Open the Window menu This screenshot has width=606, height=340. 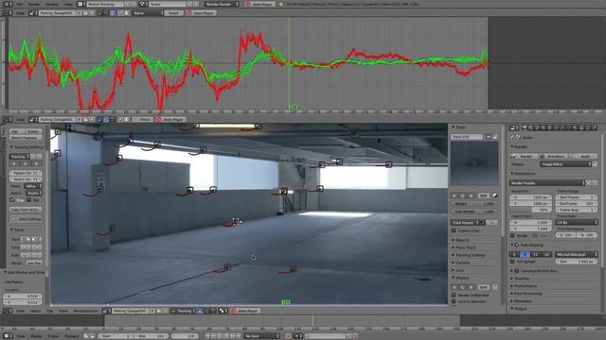pos(52,4)
